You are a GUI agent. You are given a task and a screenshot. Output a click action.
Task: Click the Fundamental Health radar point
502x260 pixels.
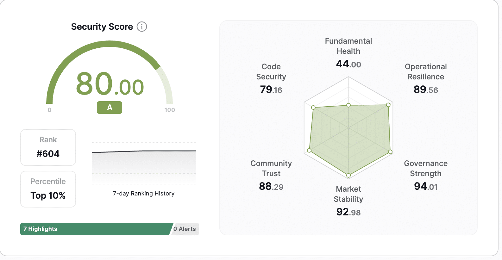point(348,105)
